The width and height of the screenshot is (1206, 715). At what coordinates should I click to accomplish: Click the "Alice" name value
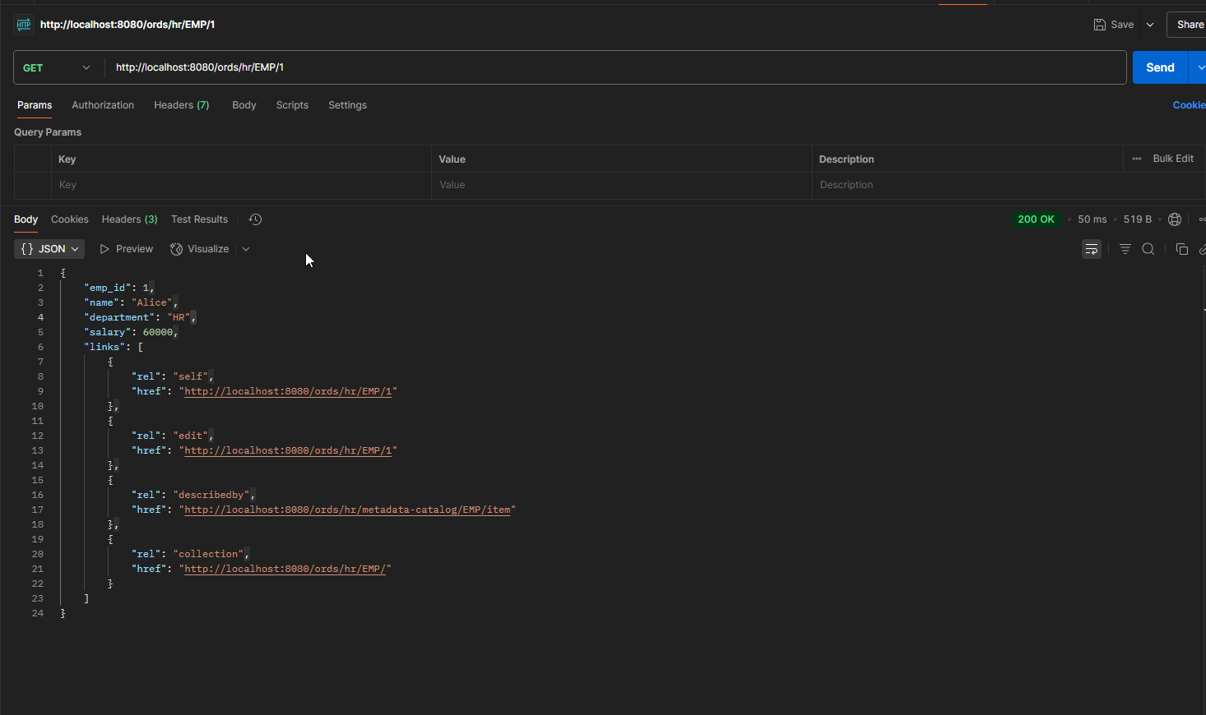(x=152, y=302)
